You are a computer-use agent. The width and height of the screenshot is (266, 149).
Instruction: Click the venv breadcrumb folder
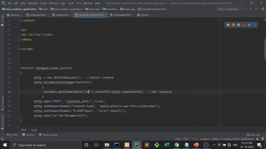click(43, 9)
